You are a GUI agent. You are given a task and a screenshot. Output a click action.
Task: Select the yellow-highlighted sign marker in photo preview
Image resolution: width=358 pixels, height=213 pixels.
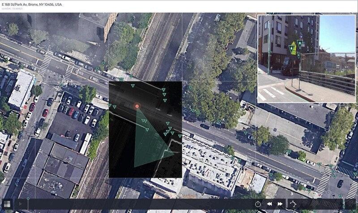click(292, 49)
